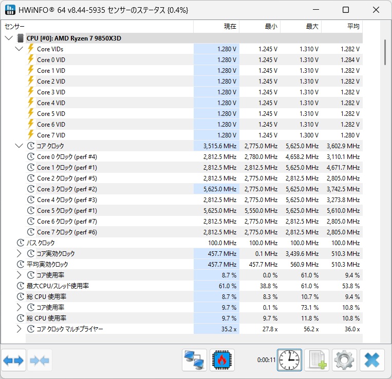Close sensors with the blue X button
The image size is (392, 379).
pyautogui.click(x=372, y=361)
